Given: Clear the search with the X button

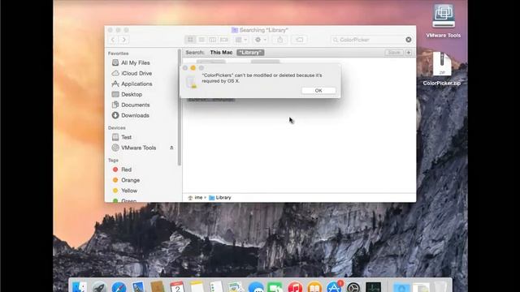Looking at the screenshot, I should [409, 40].
